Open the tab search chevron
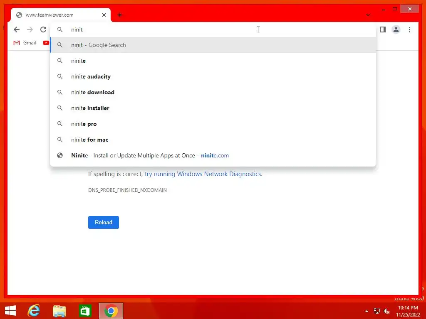Image resolution: width=426 pixels, height=319 pixels. [368, 15]
